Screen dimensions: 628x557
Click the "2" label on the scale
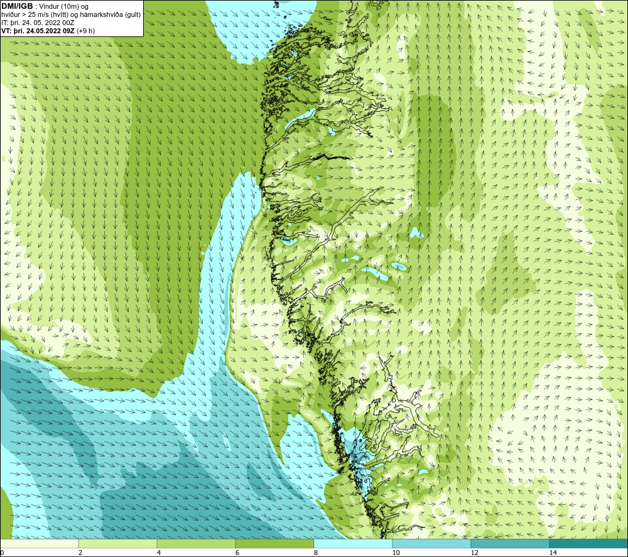[80, 553]
